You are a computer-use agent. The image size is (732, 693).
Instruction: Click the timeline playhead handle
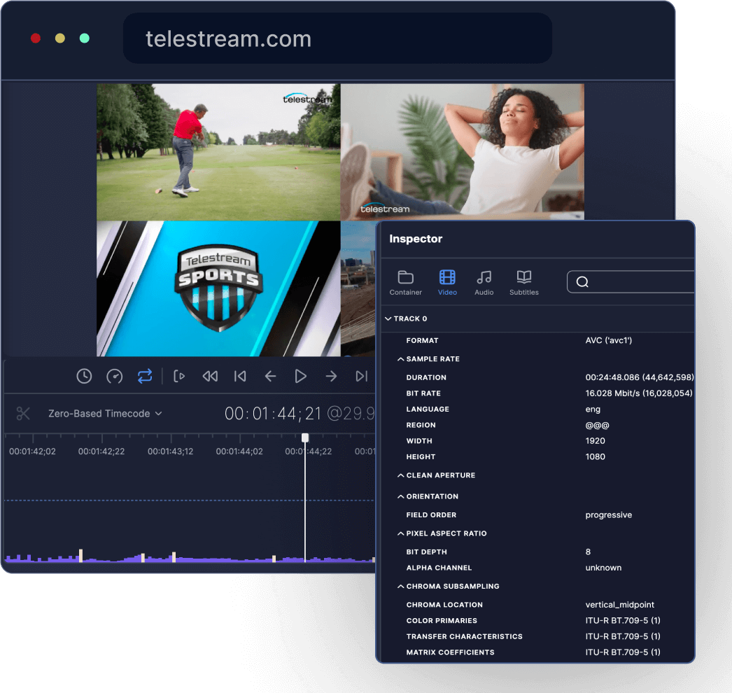coord(305,437)
